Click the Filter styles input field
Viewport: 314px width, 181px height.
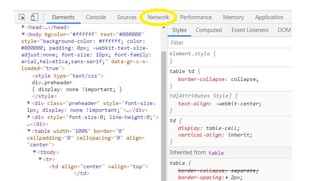[x=230, y=43]
